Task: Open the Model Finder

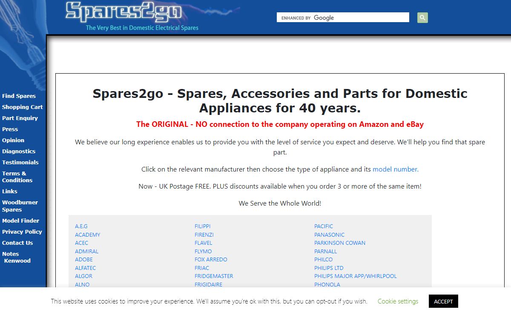Action: click(20, 221)
